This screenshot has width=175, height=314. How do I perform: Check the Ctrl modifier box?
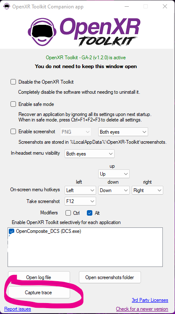click(x=68, y=213)
